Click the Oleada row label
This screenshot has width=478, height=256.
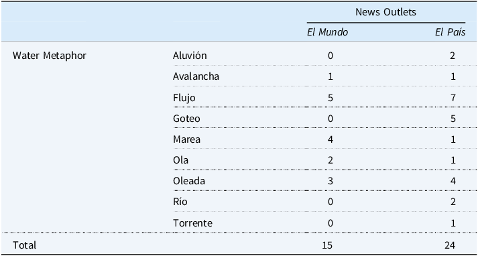point(189,181)
